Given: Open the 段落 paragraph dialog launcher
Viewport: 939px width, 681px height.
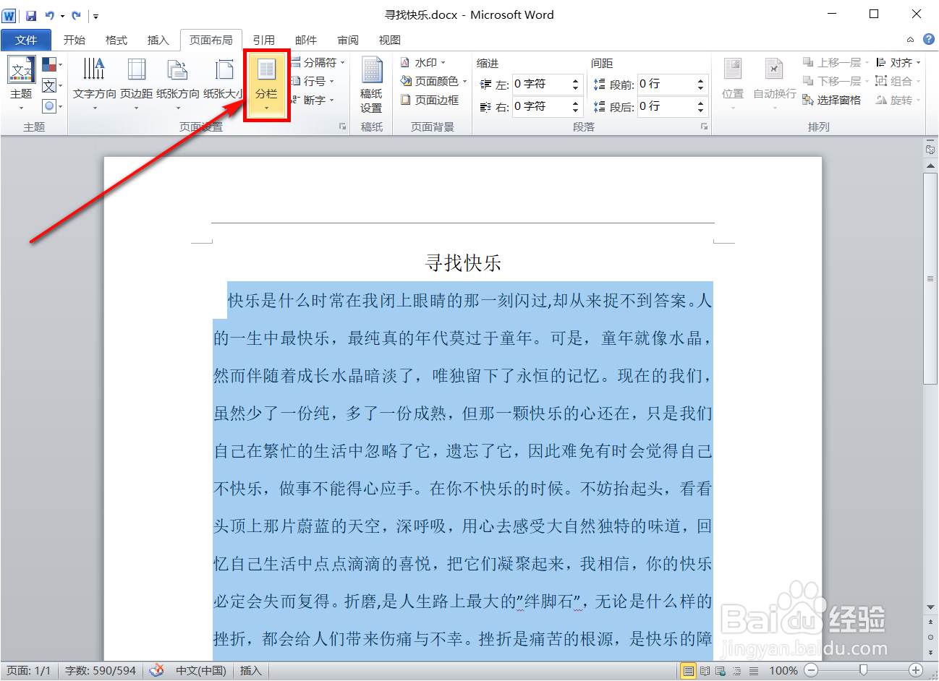Looking at the screenshot, I should pyautogui.click(x=703, y=127).
